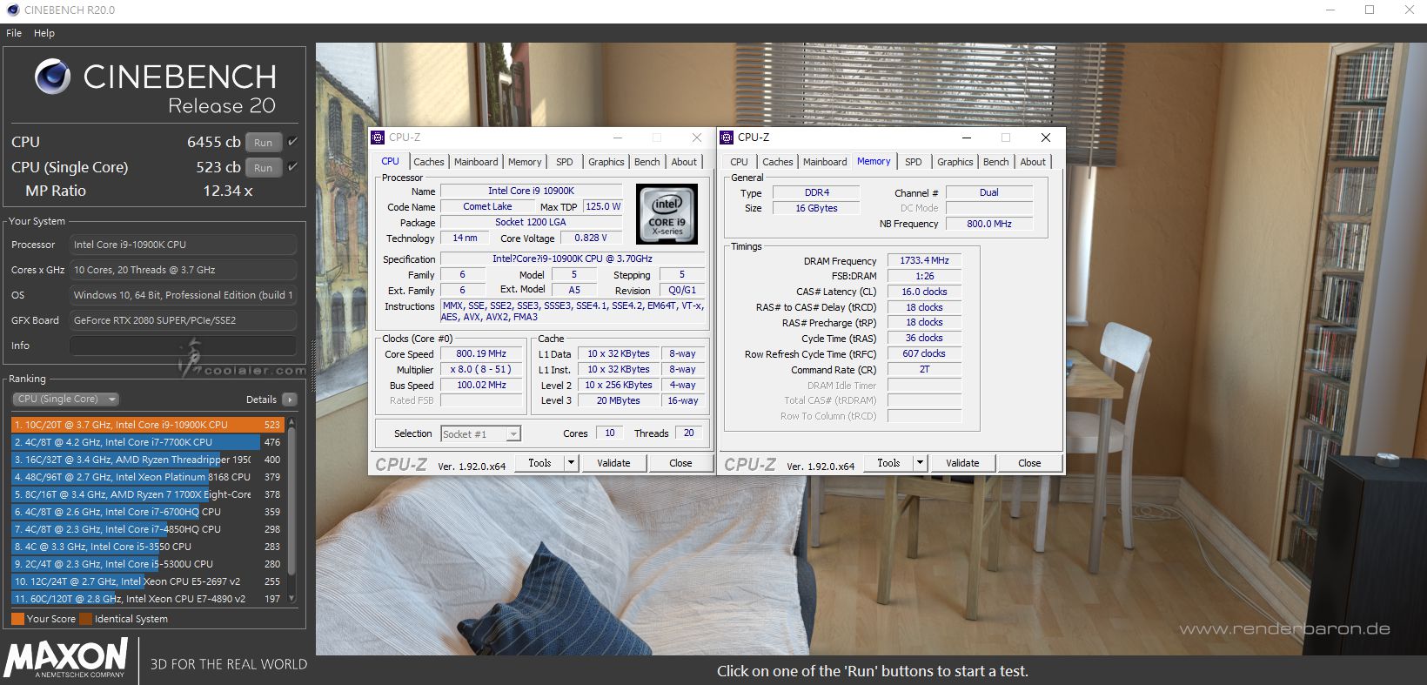Image resolution: width=1427 pixels, height=685 pixels.
Task: Select ranking entry Intel Core i5-5300U
Action: [148, 564]
